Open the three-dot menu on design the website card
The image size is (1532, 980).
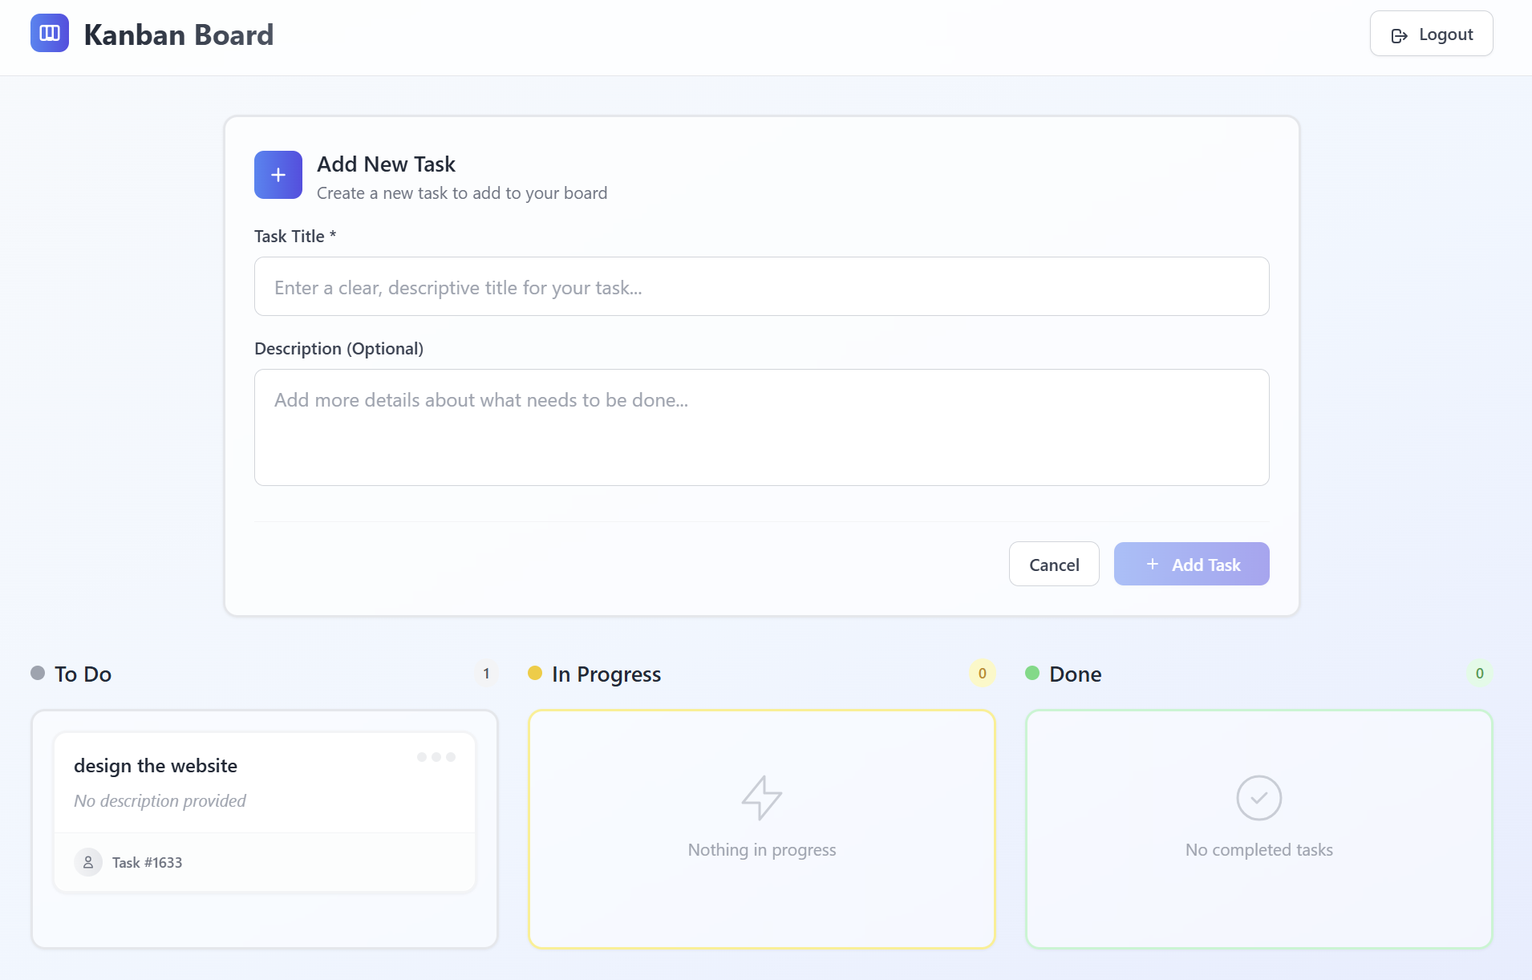(436, 757)
